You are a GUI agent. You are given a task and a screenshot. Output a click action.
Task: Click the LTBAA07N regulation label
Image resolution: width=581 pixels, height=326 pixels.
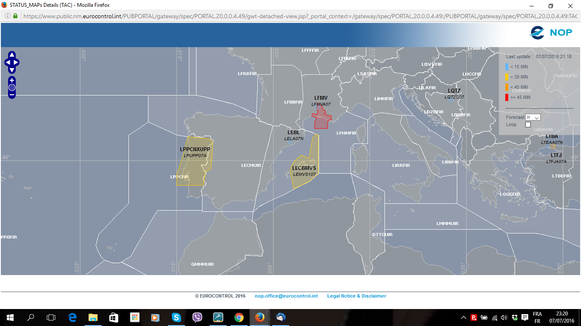[552, 143]
